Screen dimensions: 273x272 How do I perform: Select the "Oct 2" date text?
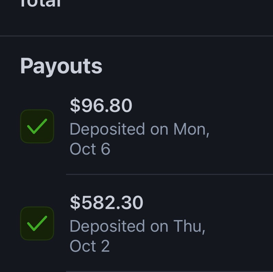89,247
